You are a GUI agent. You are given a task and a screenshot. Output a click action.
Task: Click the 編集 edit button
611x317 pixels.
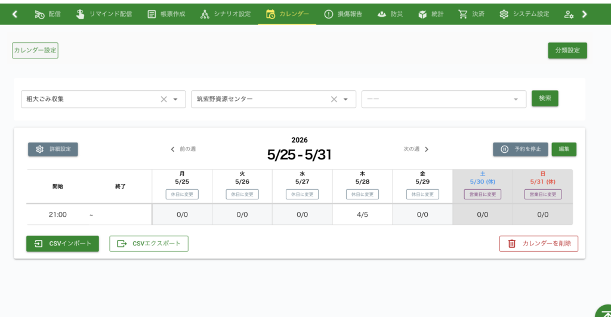pyautogui.click(x=564, y=149)
